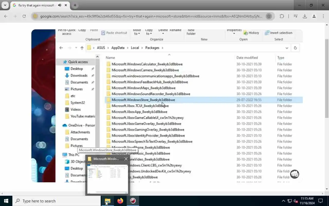329x206 pixels.
Task: Click the Paste shortcut ribbon button
Action: (114, 33)
